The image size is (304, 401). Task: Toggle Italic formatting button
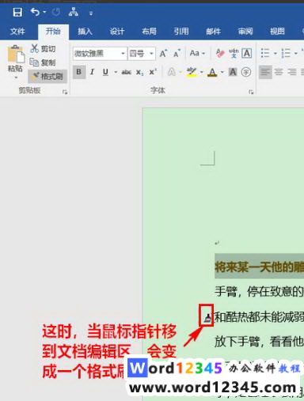click(92, 72)
